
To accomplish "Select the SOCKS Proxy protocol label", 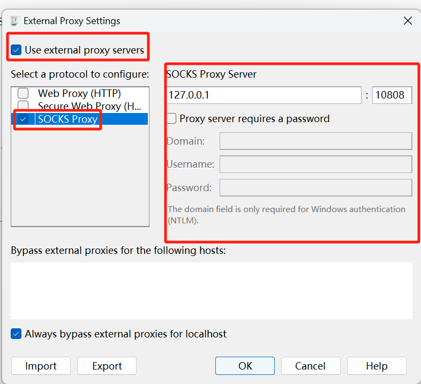I will (67, 119).
